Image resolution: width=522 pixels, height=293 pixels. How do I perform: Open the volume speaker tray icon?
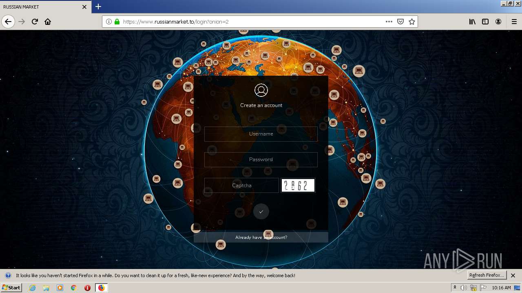[463, 288]
